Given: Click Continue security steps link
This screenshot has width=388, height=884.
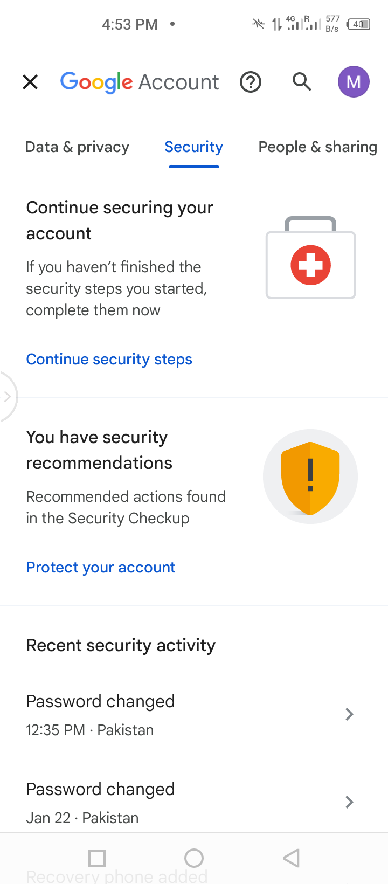Looking at the screenshot, I should (x=109, y=359).
